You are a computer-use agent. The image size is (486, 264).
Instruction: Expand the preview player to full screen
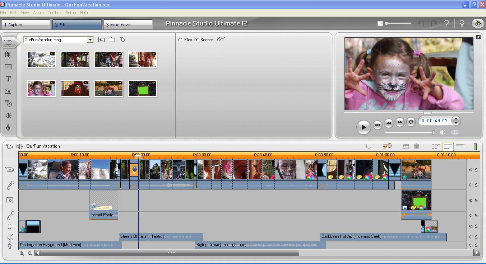(478, 37)
